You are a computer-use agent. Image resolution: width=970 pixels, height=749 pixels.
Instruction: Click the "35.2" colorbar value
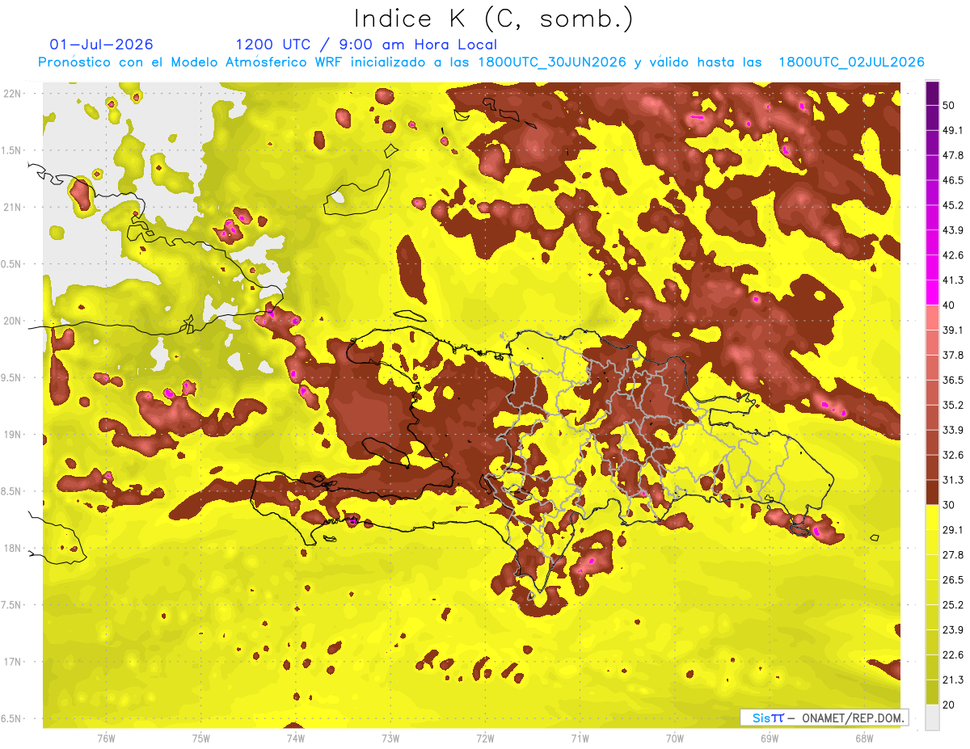(x=953, y=405)
